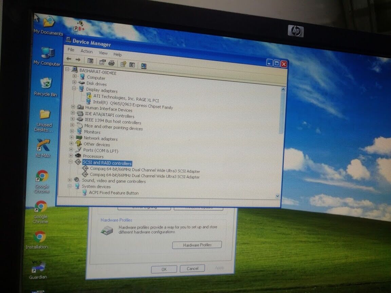Click the Processors category icon
Screen dimensions: 391x293
point(78,156)
